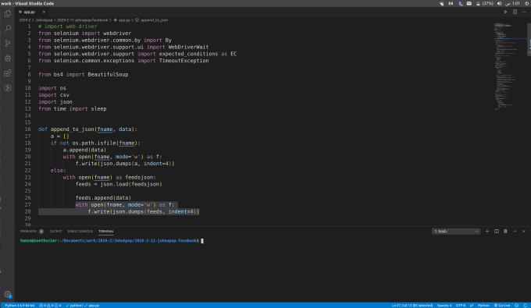This screenshot has width=531, height=308.
Task: Click Ln 27, Col 13 cursor position indicator
Action: click(412, 306)
